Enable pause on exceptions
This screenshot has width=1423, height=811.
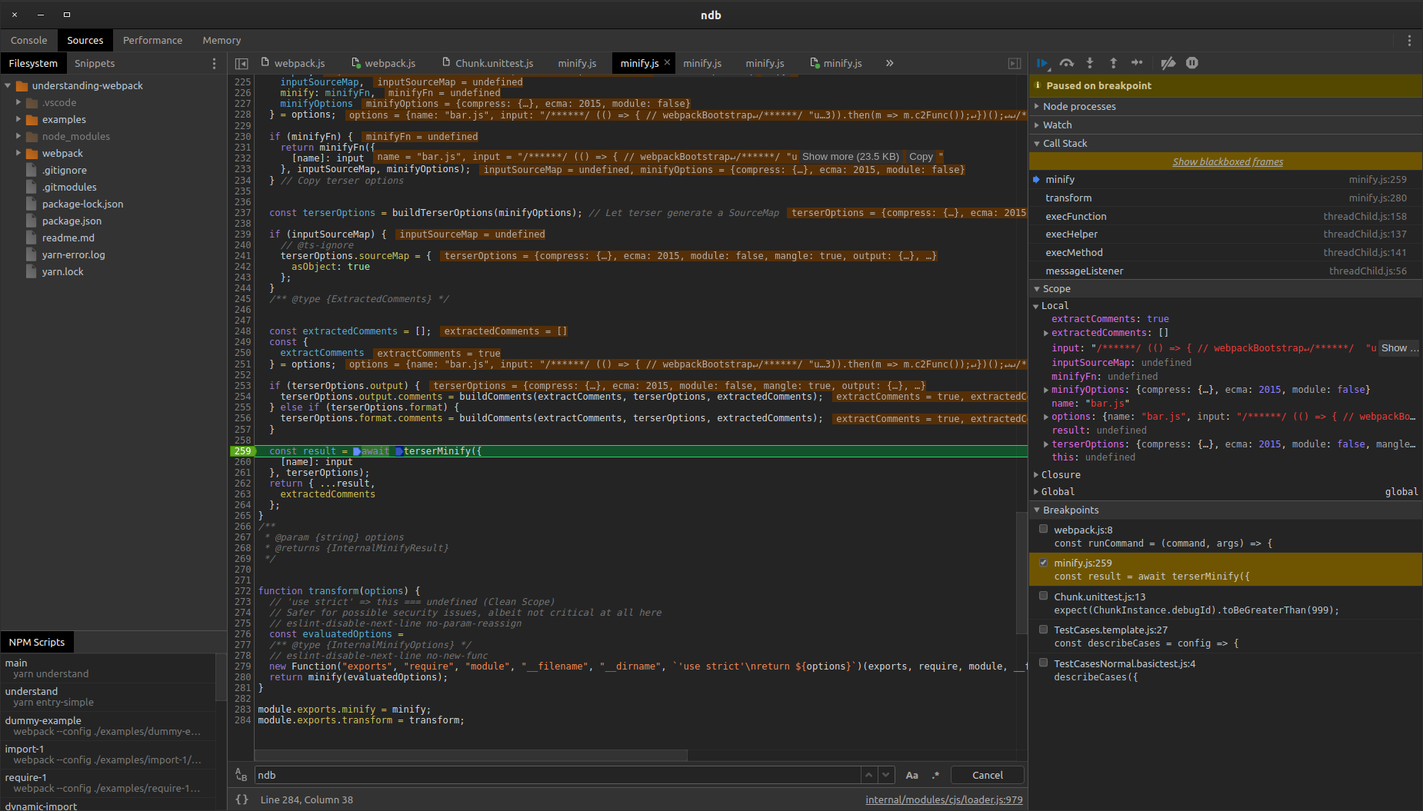(1193, 63)
